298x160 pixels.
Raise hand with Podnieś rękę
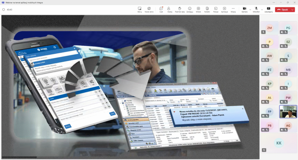pyautogui.click(x=180, y=10)
